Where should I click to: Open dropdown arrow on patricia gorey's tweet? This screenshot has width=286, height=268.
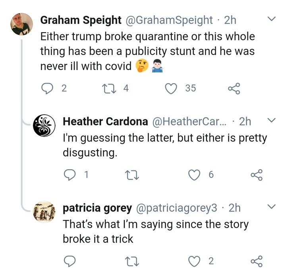[x=272, y=207]
